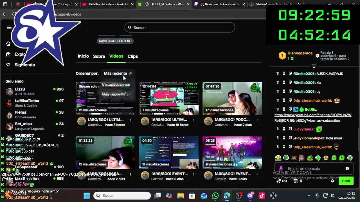Timeout jeidyxiomaralopez using the hourglass icon

284,138
